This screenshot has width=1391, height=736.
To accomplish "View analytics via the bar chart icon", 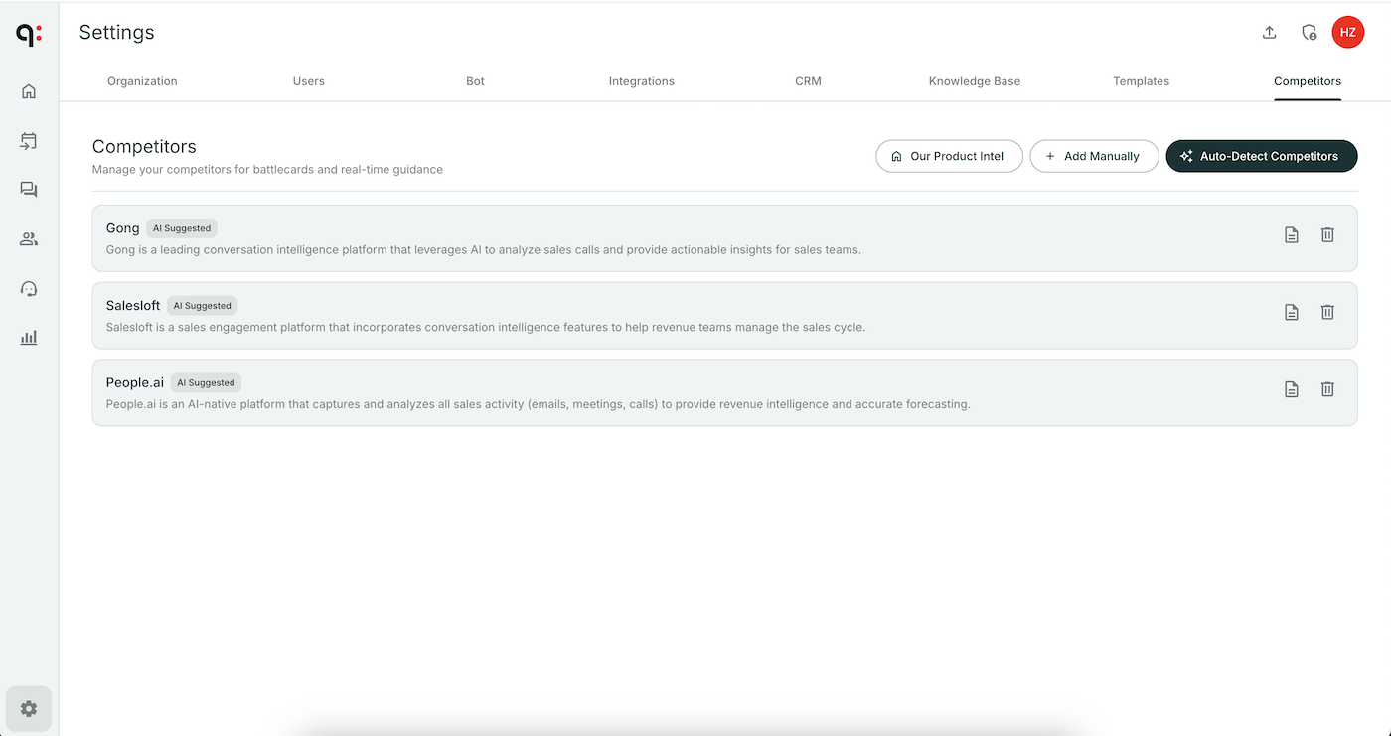I will 28,337.
